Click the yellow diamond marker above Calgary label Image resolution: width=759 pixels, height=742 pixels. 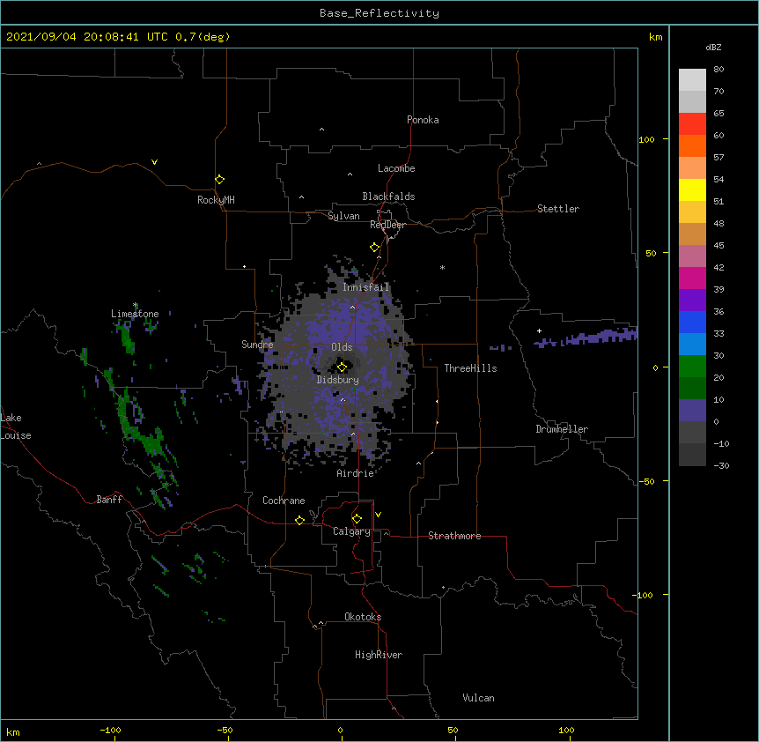pos(357,519)
